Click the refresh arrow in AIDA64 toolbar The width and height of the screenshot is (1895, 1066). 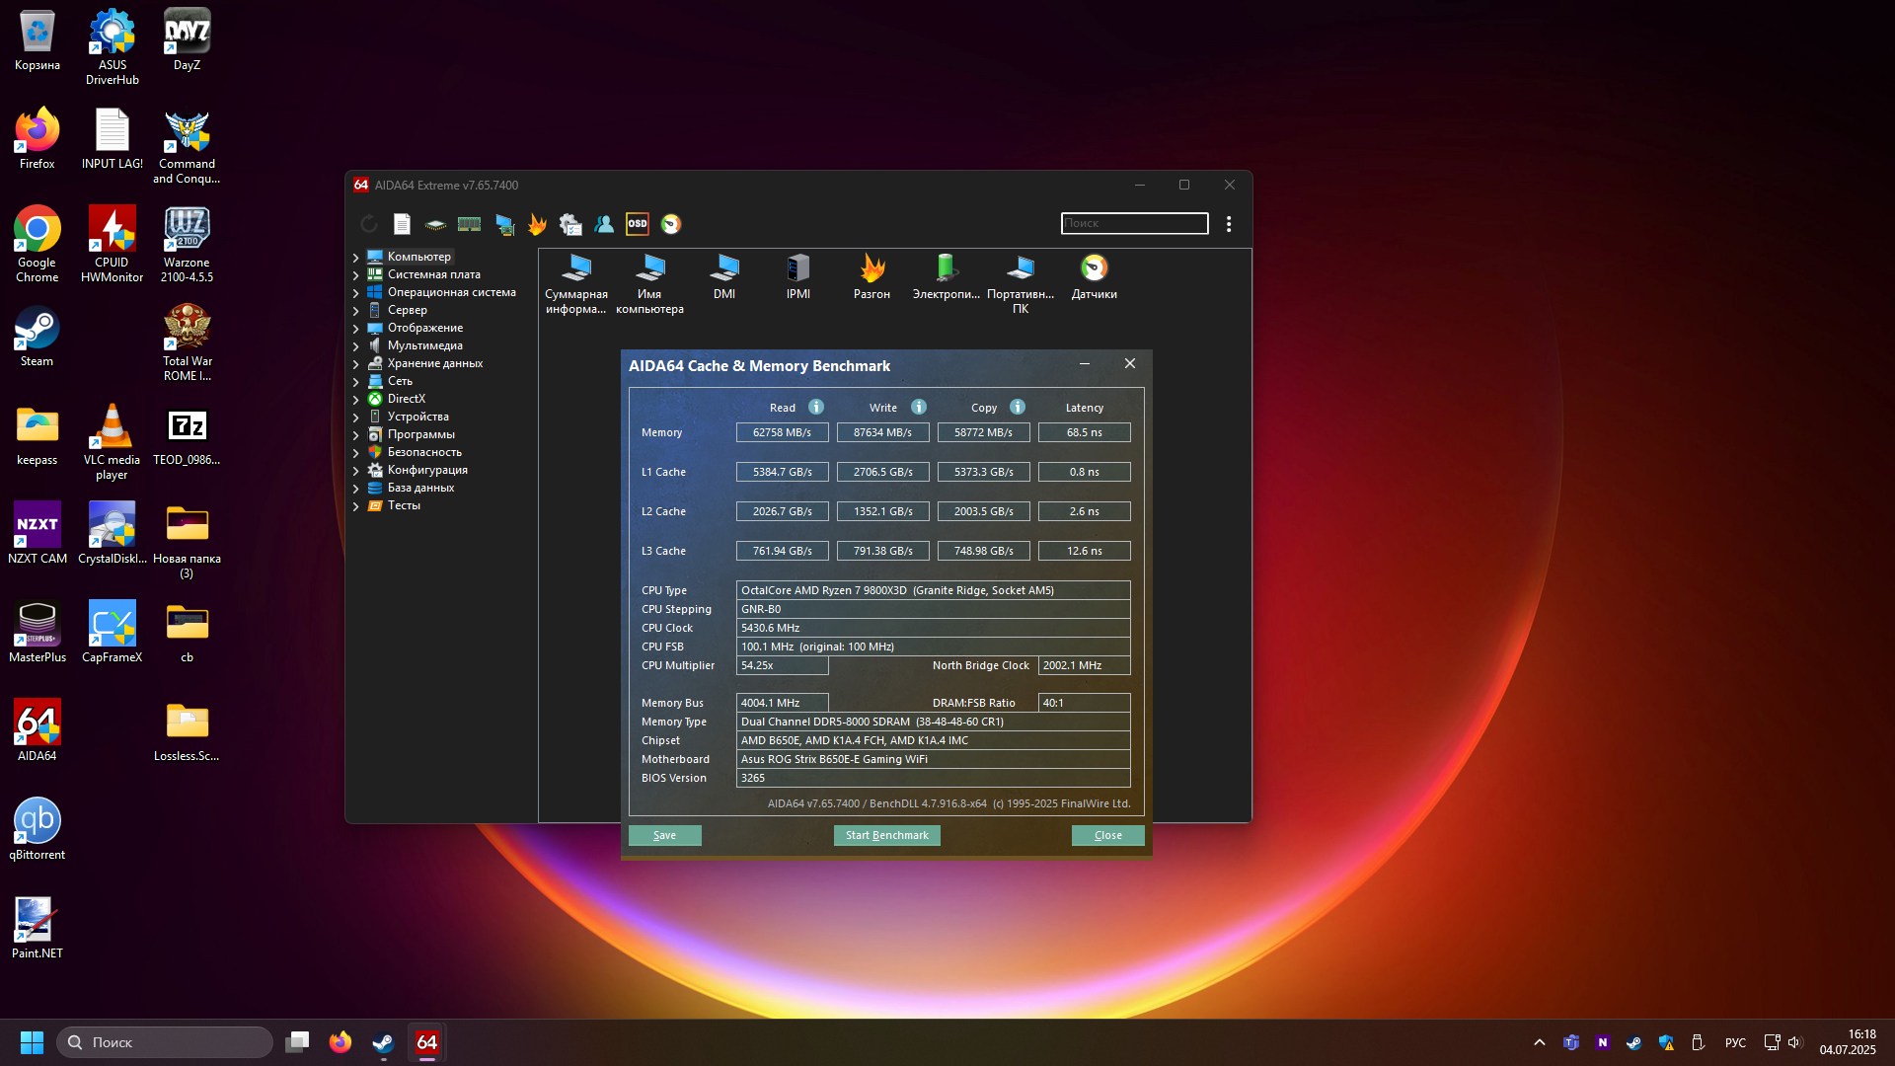[369, 224]
